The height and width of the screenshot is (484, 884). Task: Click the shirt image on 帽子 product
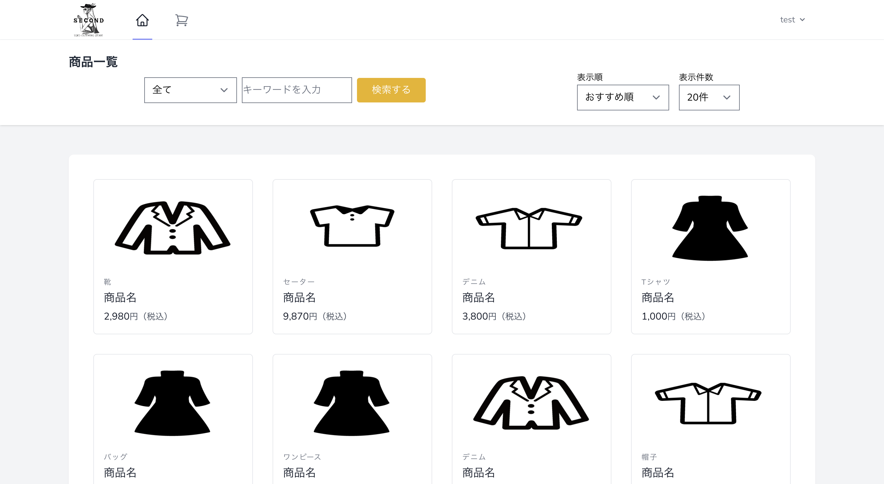coord(708,403)
